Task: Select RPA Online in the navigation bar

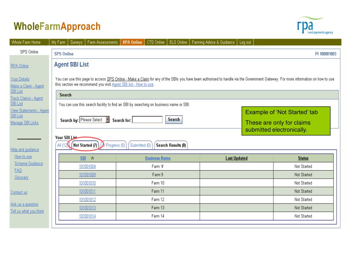Action: pos(132,42)
